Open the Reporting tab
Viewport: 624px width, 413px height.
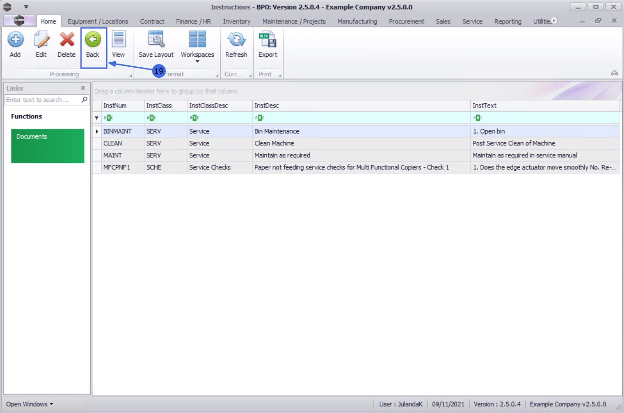pyautogui.click(x=508, y=21)
